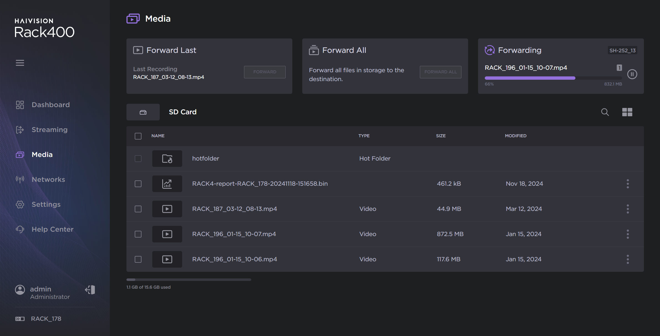The width and height of the screenshot is (660, 336).
Task: Tick the RACK4-report bin file checkbox
Action: pyautogui.click(x=138, y=184)
